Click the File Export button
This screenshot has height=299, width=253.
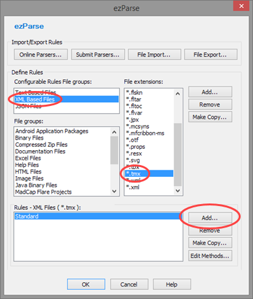click(x=211, y=55)
